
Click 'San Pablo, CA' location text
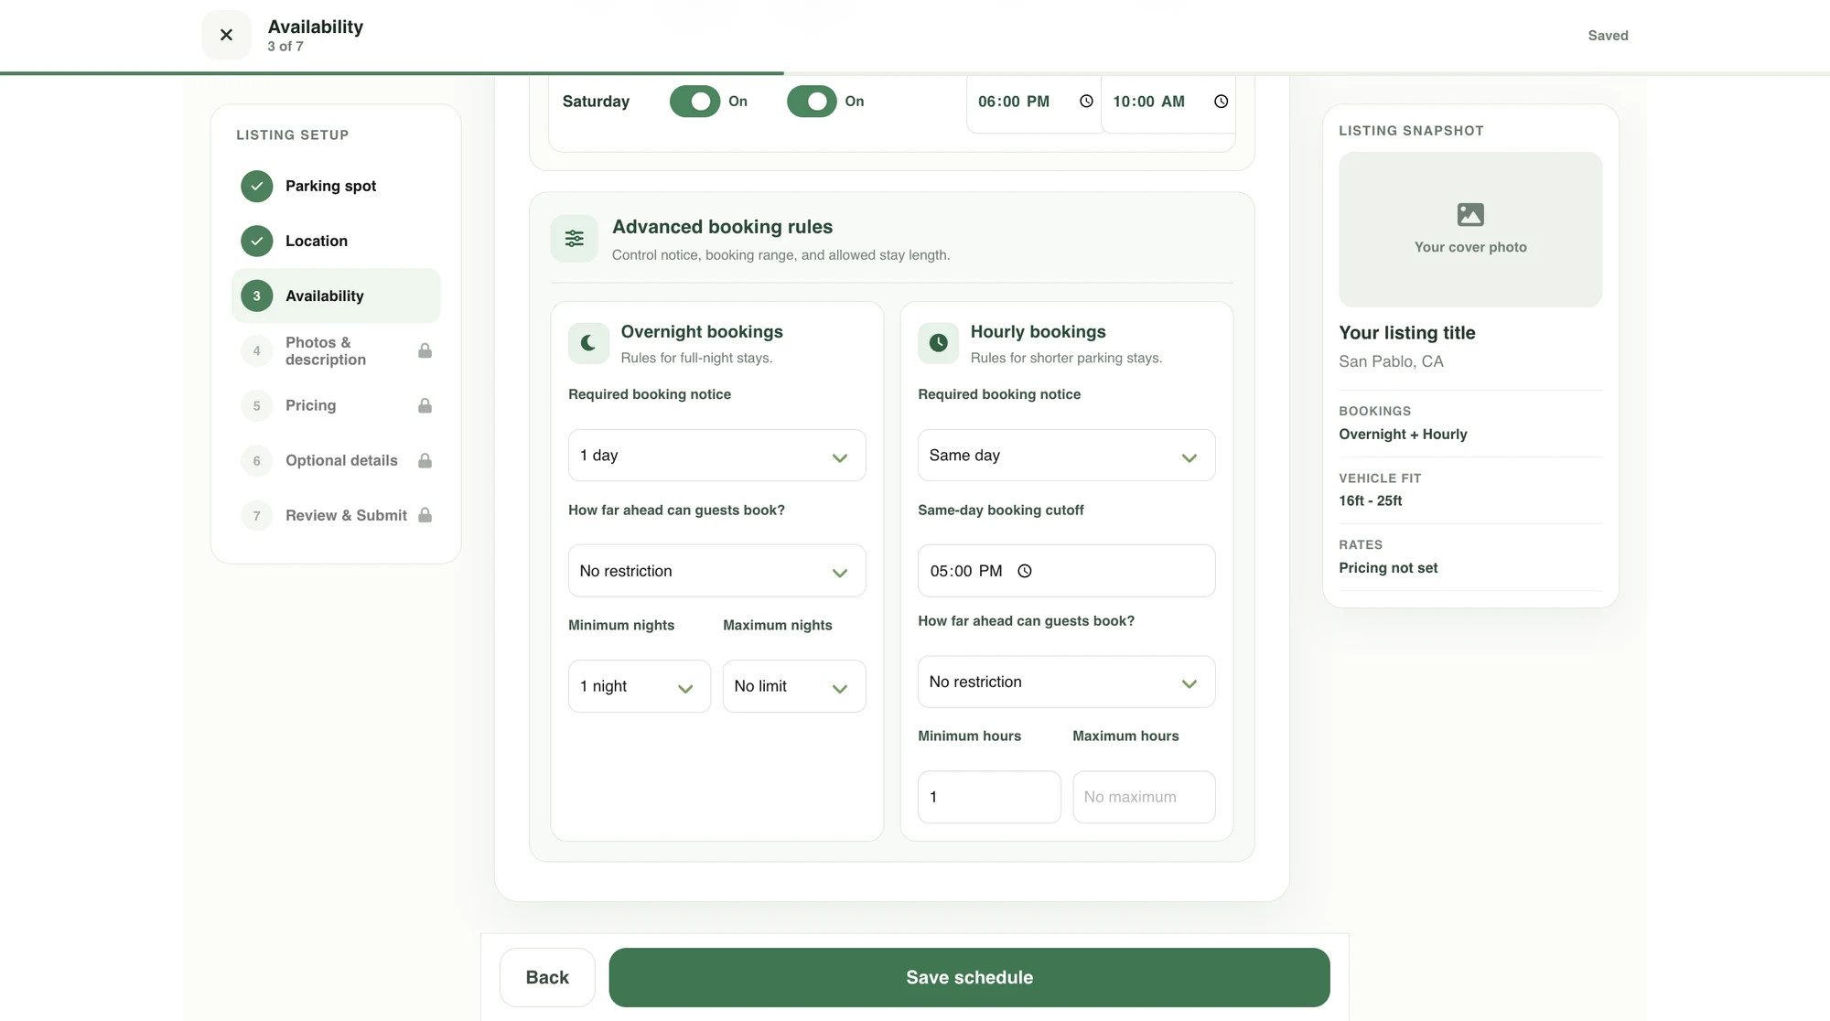pos(1391,361)
